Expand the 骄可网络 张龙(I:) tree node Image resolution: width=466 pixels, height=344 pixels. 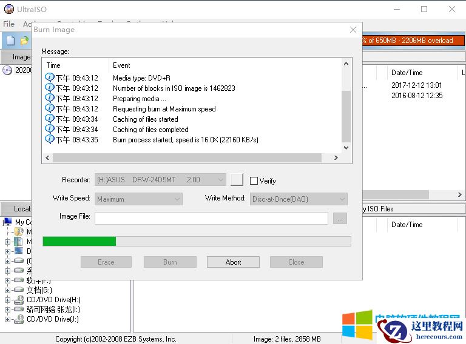tap(7, 309)
